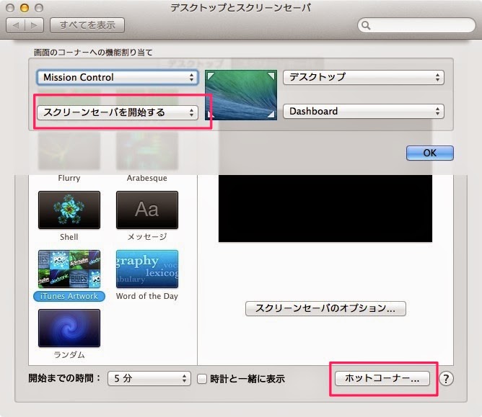The height and width of the screenshot is (417, 482).
Task: Click the hot corners desktop preview image
Action: pos(241,95)
